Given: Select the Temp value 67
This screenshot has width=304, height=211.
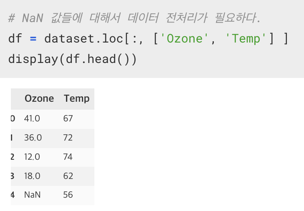Looking at the screenshot, I should (68, 118).
